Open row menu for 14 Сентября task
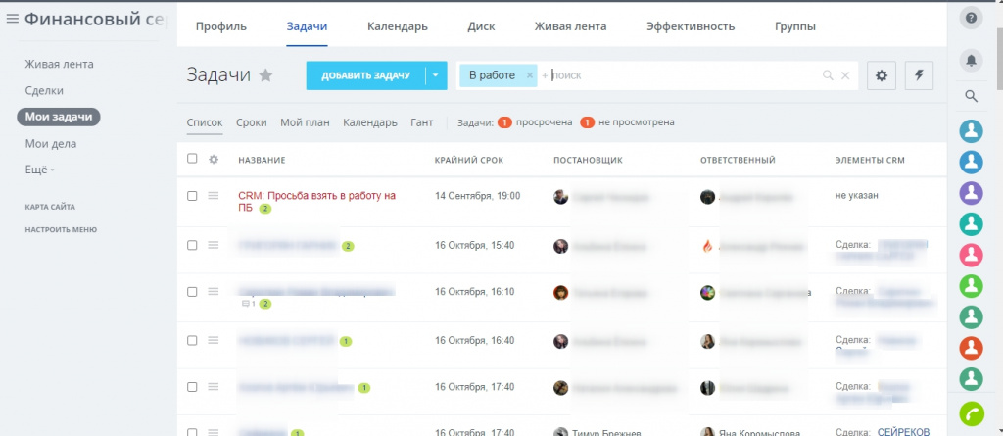This screenshot has width=1003, height=436. click(x=214, y=196)
